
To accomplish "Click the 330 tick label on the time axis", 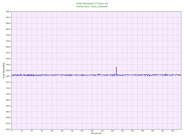I will 122,131.
